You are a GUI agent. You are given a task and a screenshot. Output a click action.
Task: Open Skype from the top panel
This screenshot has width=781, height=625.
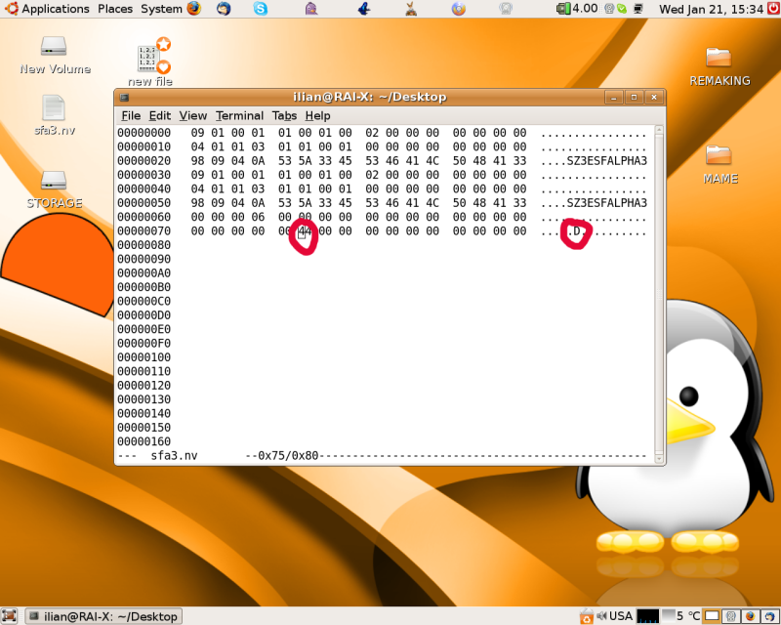point(261,9)
